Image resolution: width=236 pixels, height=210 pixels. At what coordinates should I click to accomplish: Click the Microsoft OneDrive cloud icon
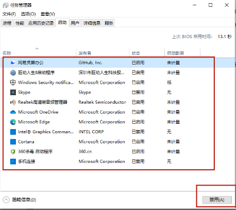13,112
